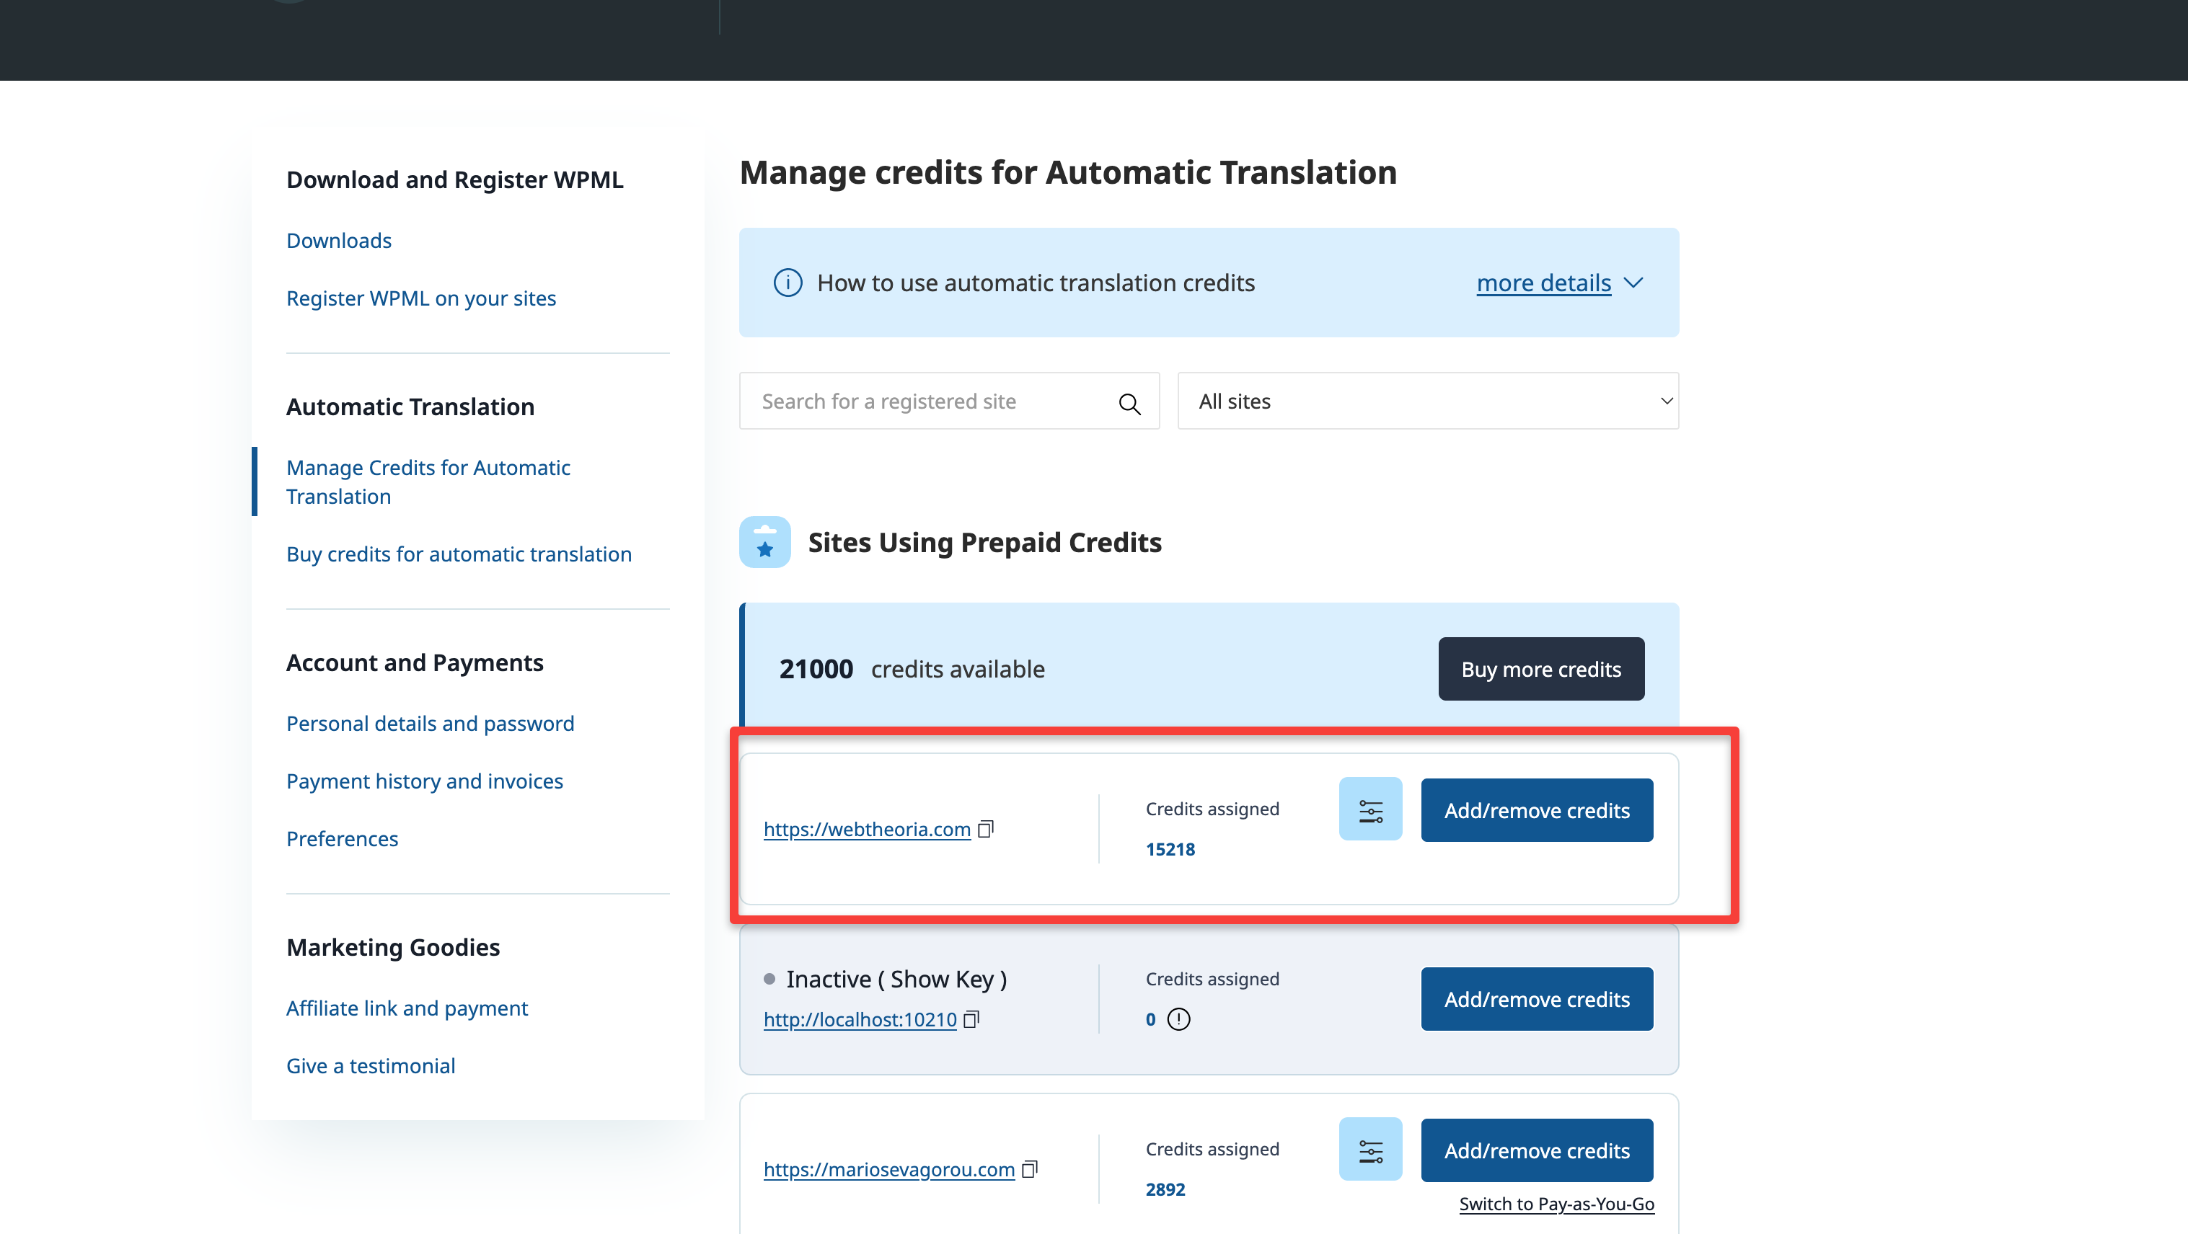Copy the localhost:10210 URL icon

[971, 1018]
